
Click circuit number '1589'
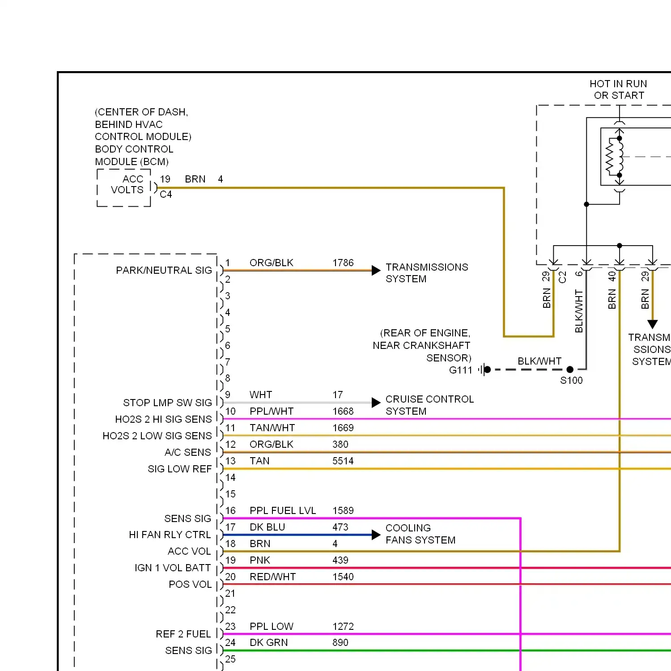tap(343, 510)
